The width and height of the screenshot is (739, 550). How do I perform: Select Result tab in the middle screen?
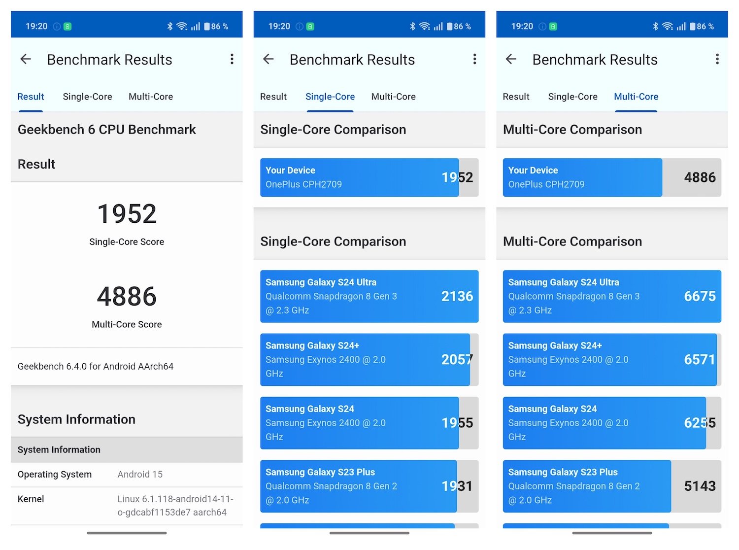click(x=273, y=97)
